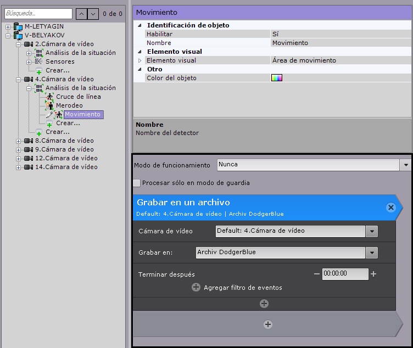The width and height of the screenshot is (413, 348).
Task: Click Agregar filtro de eventos link
Action: click(x=243, y=288)
